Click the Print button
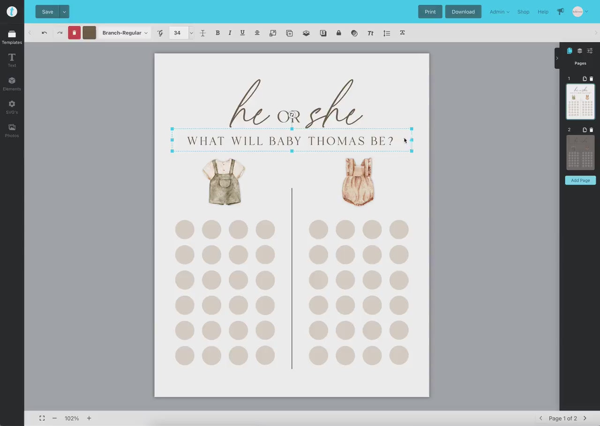 click(x=430, y=12)
